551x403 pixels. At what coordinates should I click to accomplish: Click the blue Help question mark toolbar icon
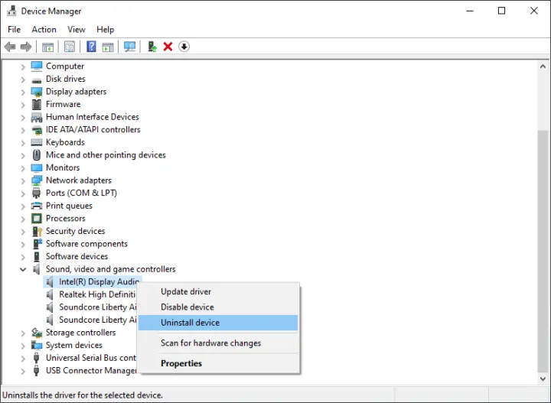pyautogui.click(x=91, y=47)
